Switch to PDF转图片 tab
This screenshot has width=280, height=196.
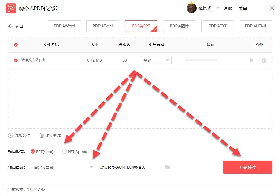click(x=179, y=26)
